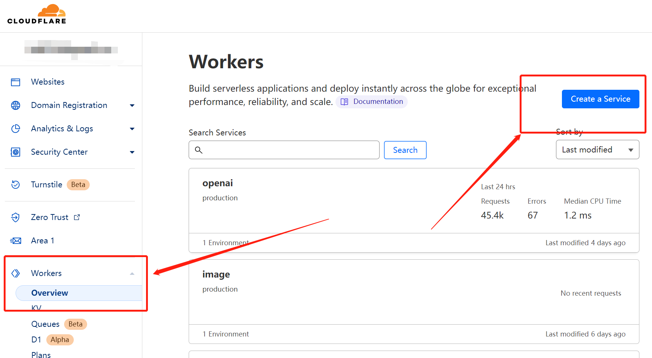
Task: Collapse the Workers submenu arrow
Action: (132, 274)
